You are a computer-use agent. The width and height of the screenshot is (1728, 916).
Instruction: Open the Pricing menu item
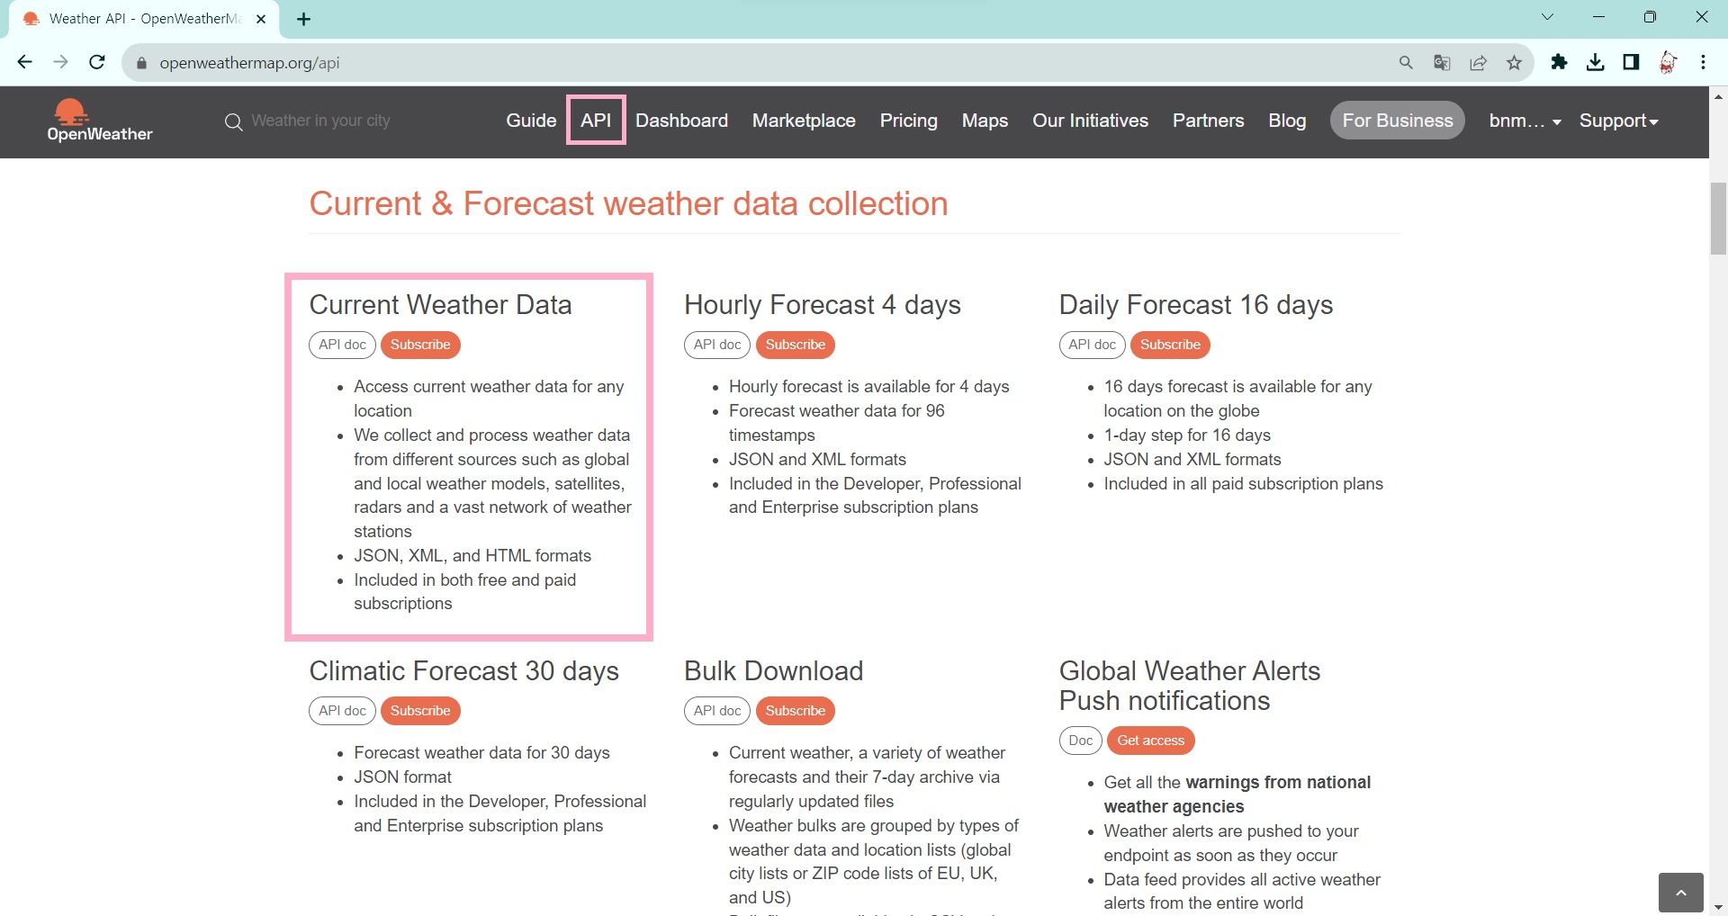pos(908,121)
